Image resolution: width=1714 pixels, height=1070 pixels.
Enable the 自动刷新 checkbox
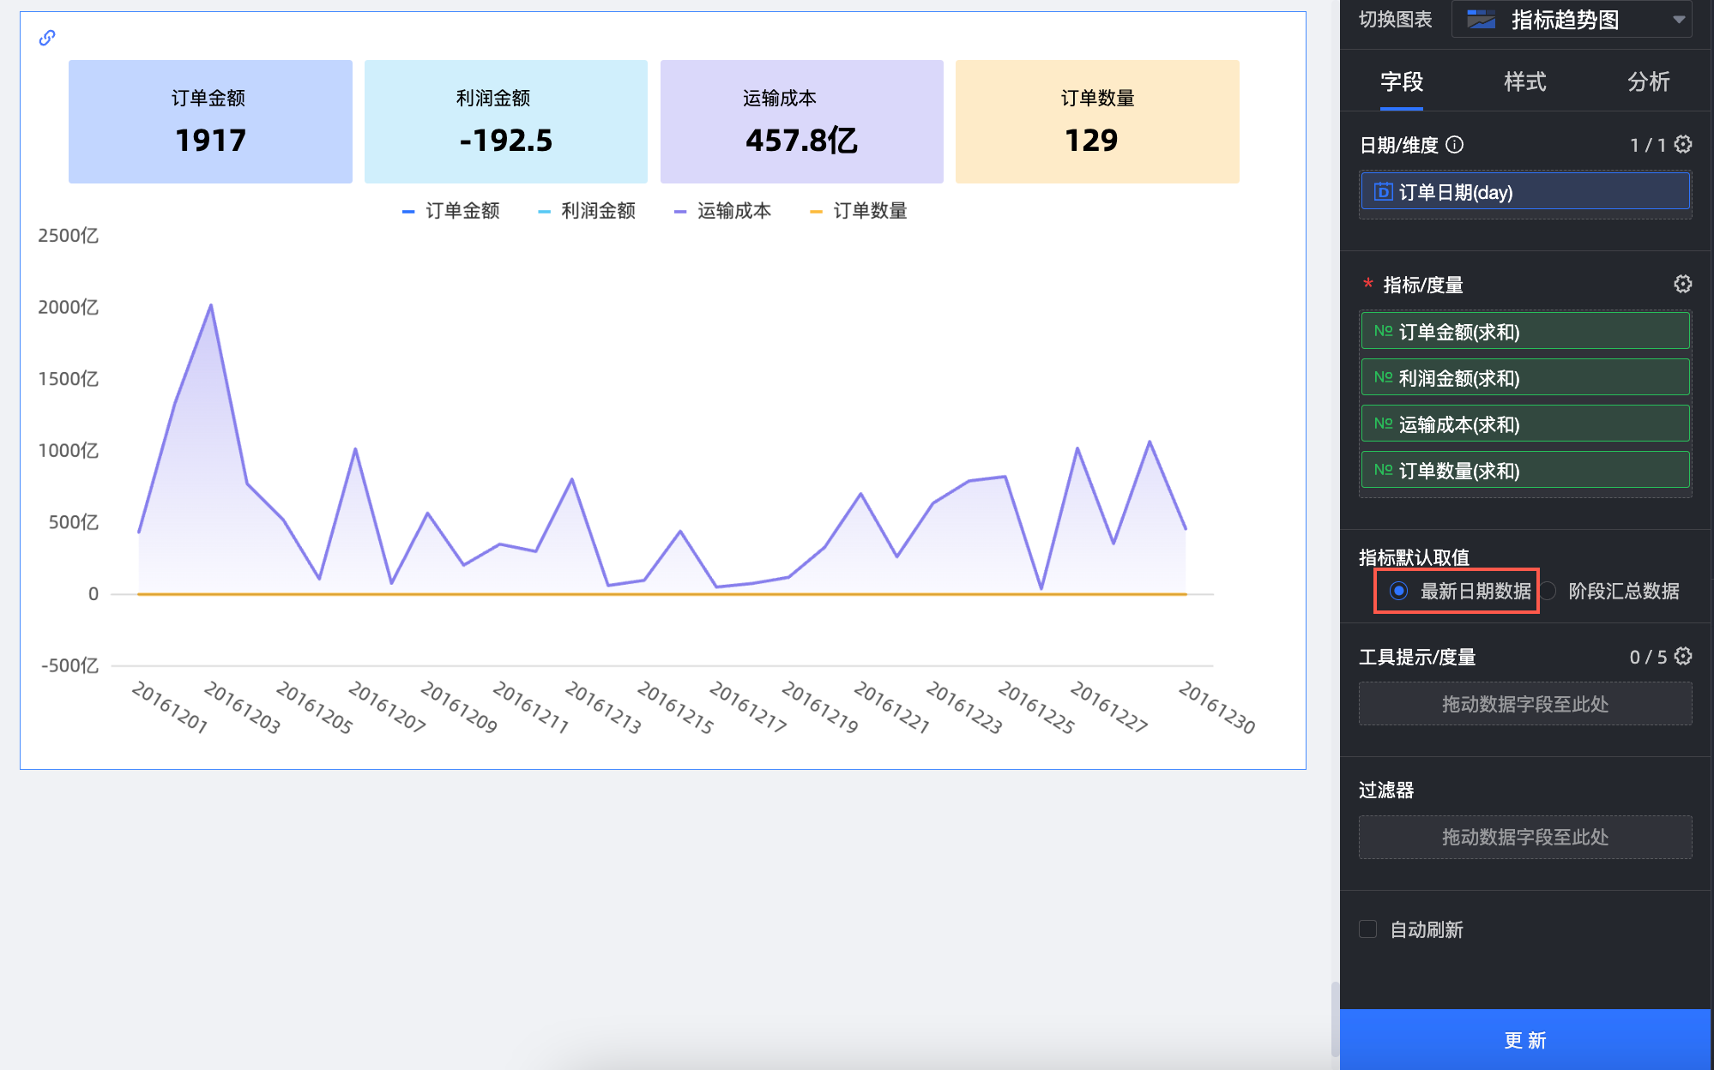pyautogui.click(x=1368, y=929)
